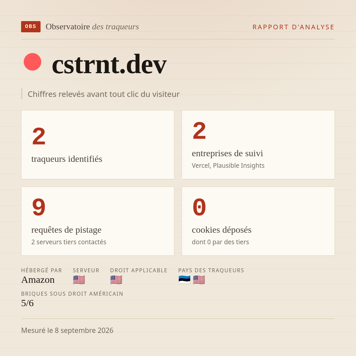The height and width of the screenshot is (356, 356).
Task: Click the '5/6' value
Action: pos(27,303)
